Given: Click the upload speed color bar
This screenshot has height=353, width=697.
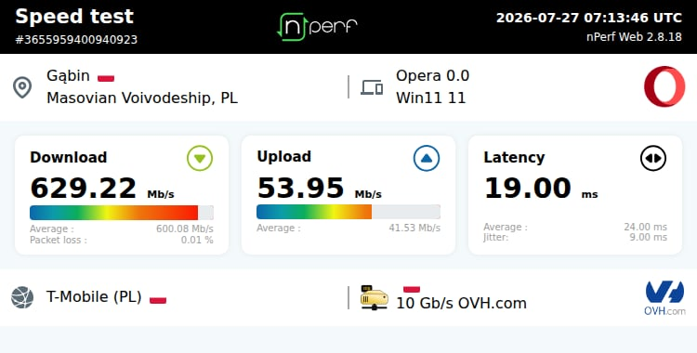Looking at the screenshot, I should [x=348, y=212].
